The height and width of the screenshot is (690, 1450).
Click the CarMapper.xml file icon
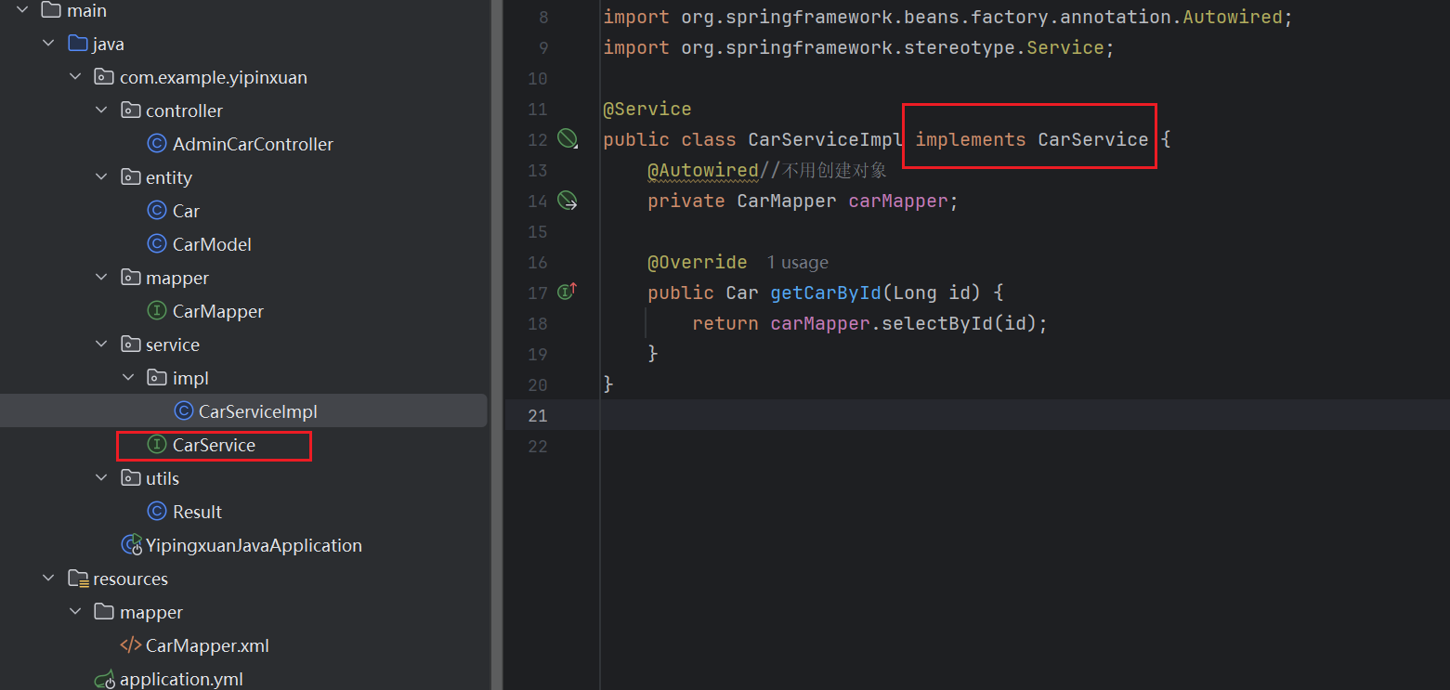click(131, 645)
